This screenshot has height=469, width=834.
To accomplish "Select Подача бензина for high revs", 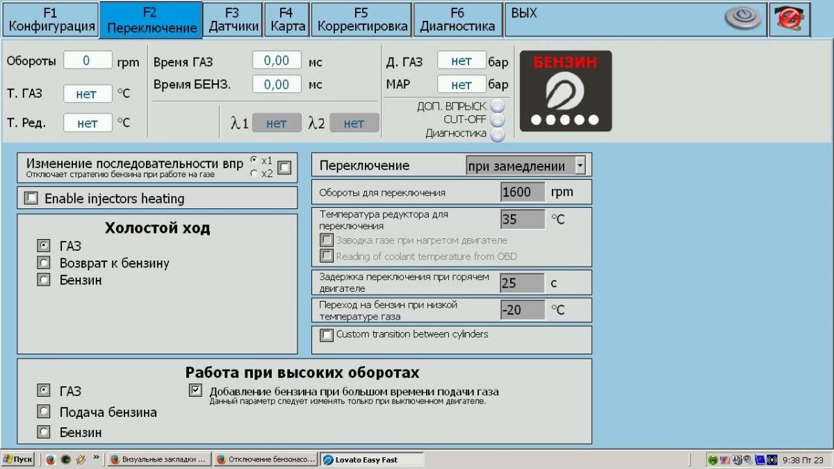I will click(44, 411).
